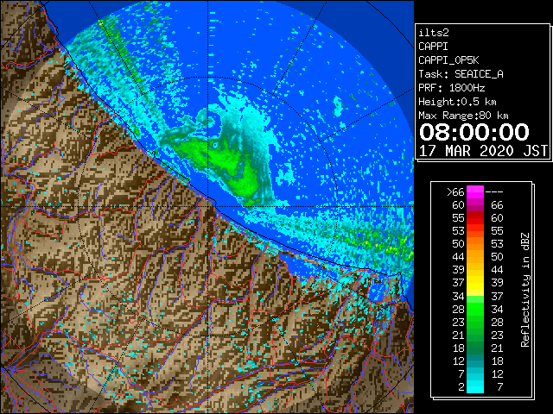Pick the red-orange 53–55 dBZ swatch
This screenshot has width=553, height=414.
pos(475,231)
